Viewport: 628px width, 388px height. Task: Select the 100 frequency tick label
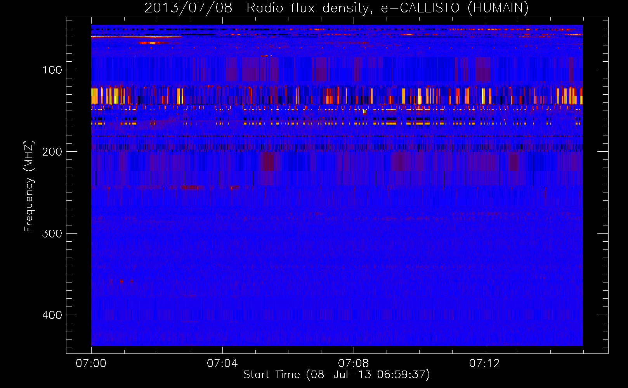point(52,70)
